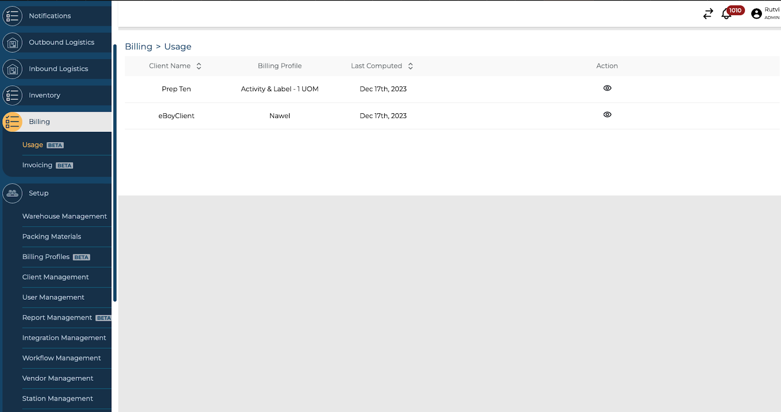
Task: Click Billing breadcrumb link
Action: click(139, 47)
